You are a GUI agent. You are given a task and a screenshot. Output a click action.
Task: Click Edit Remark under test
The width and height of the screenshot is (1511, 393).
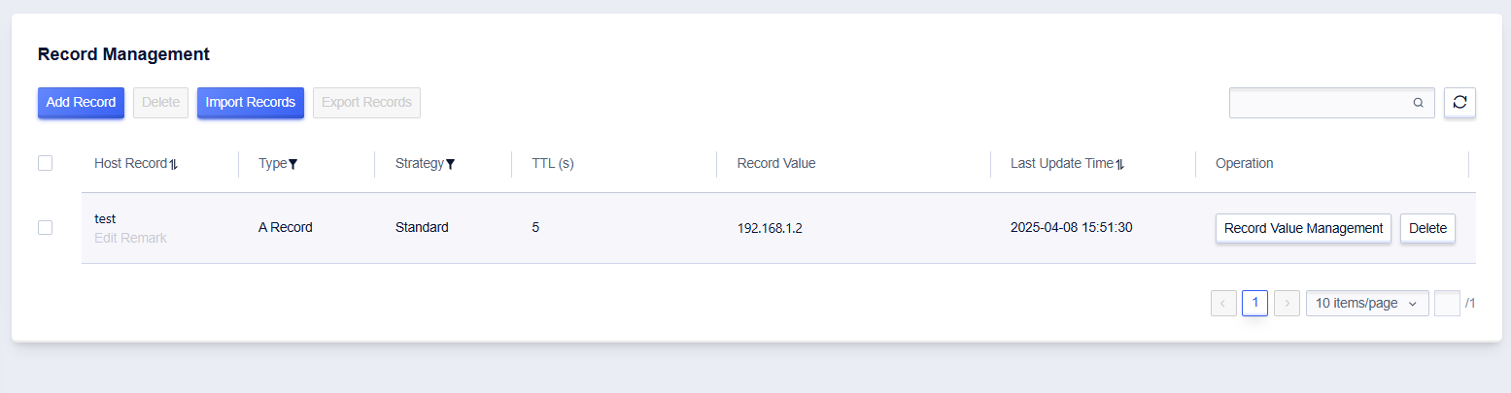tap(130, 238)
